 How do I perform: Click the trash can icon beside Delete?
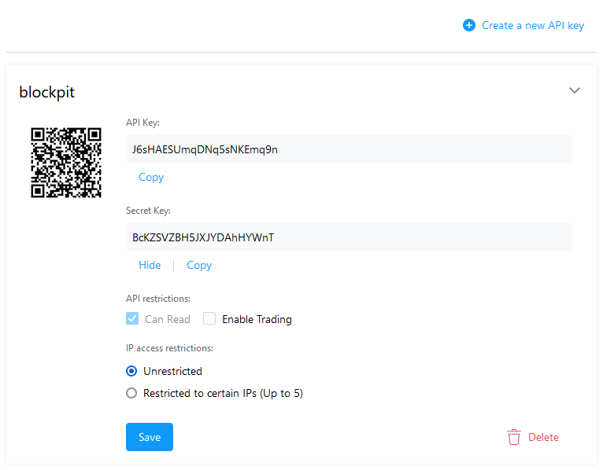click(514, 437)
